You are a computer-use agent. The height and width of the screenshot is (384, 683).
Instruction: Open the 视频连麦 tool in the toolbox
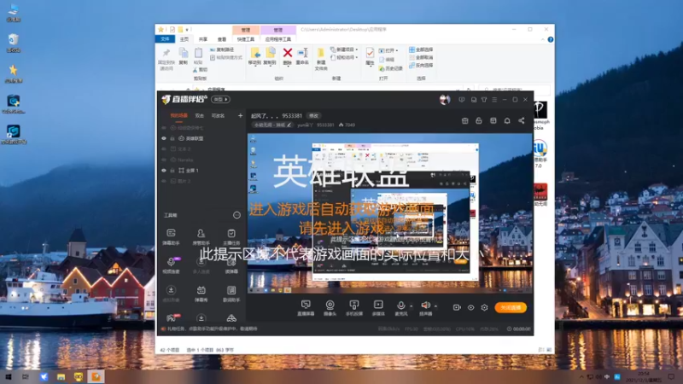(x=171, y=265)
